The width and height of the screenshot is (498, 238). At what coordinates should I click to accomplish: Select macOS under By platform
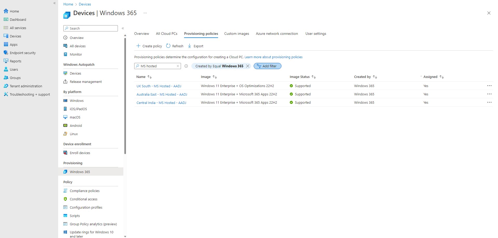pyautogui.click(x=75, y=117)
